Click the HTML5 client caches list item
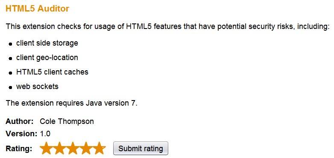Screen dimensions: 334x158 pos(52,72)
